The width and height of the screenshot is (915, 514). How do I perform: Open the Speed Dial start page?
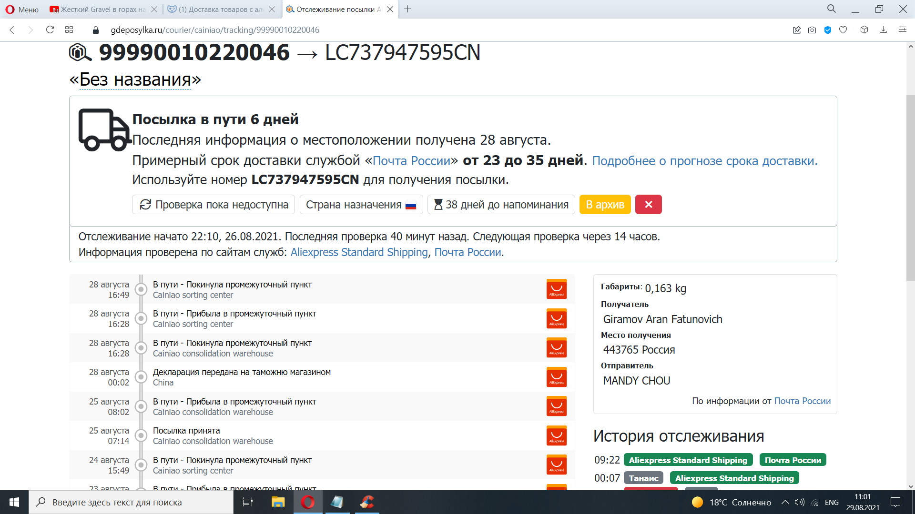[x=69, y=30]
